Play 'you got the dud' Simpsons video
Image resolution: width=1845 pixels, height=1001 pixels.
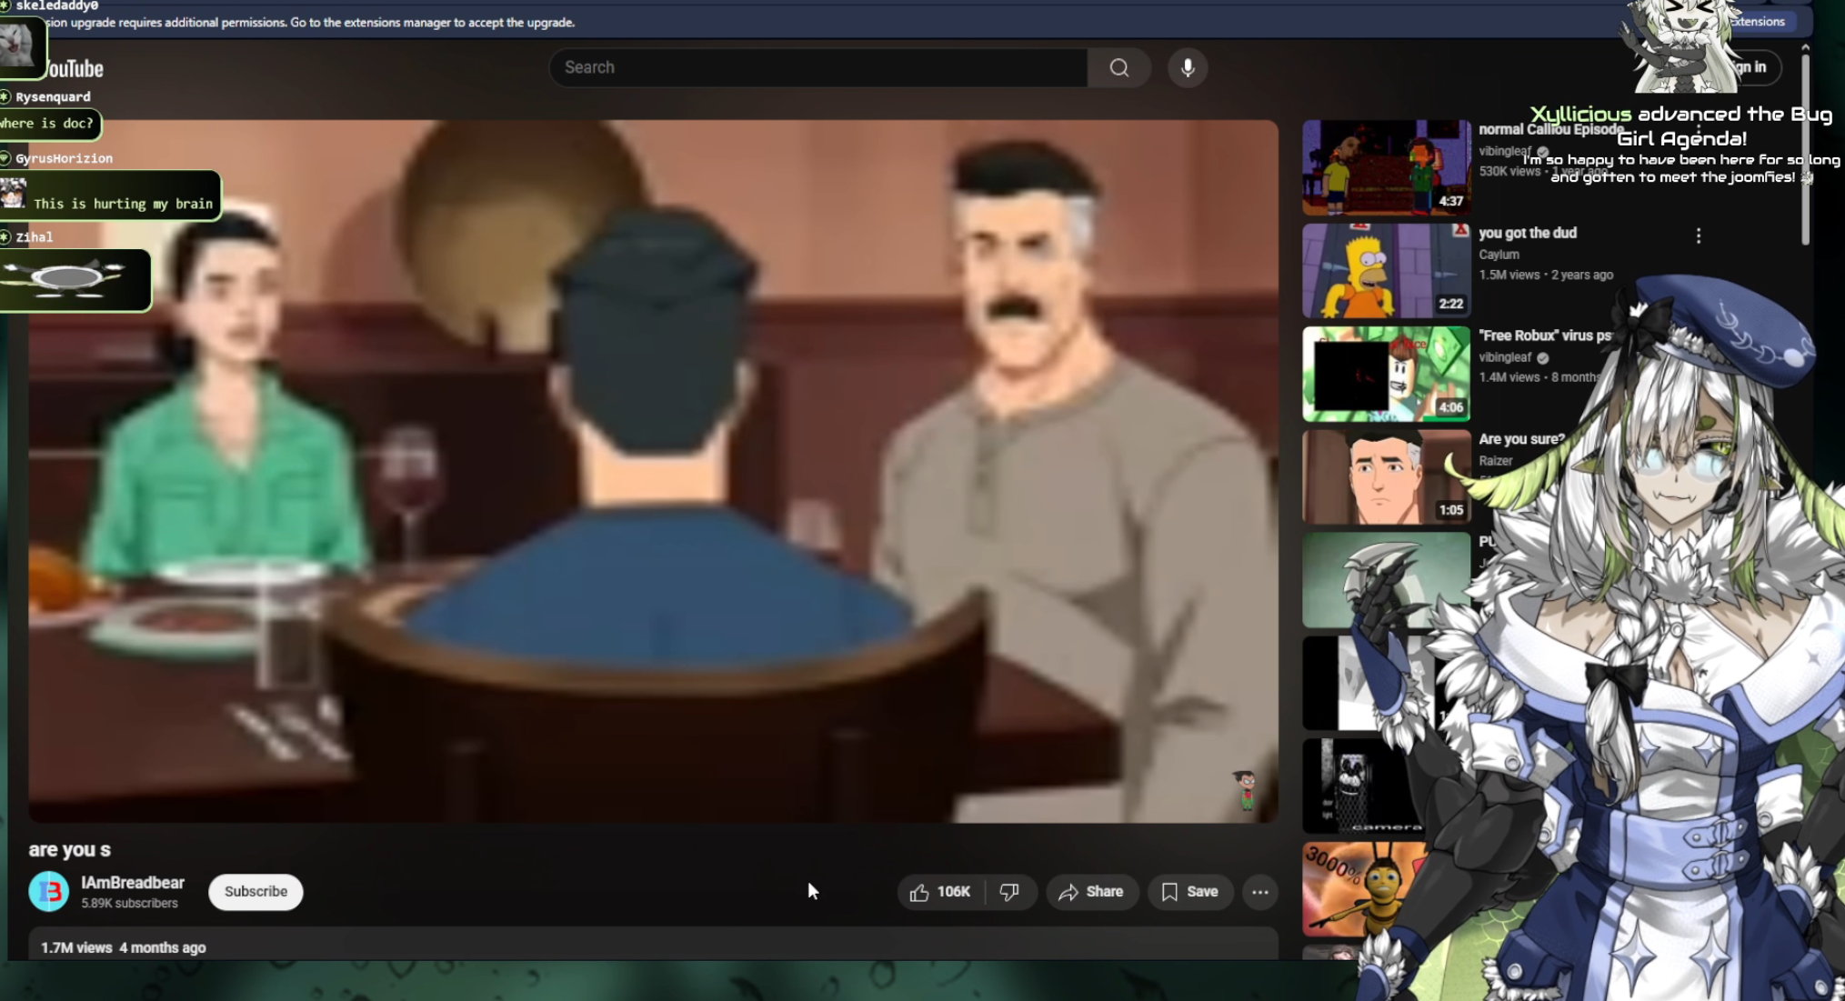(x=1385, y=271)
